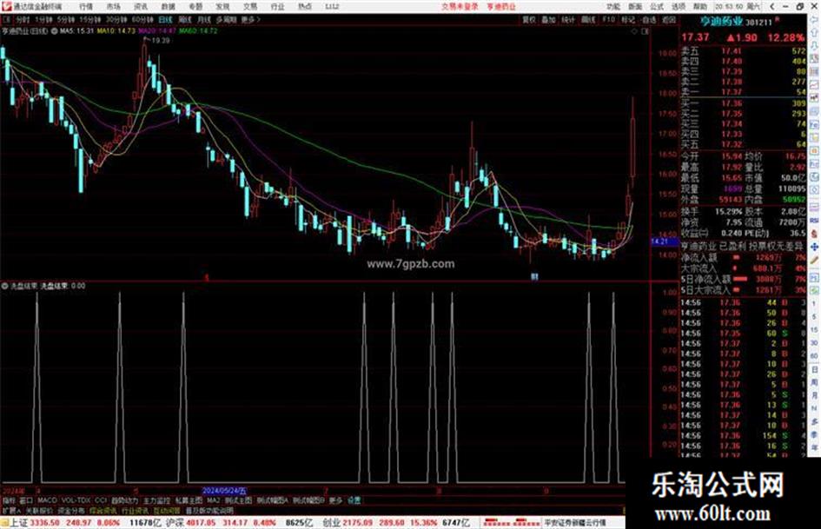This screenshot has width=821, height=529.
Task: Open the 行业资讯 tab
Action: pyautogui.click(x=135, y=510)
